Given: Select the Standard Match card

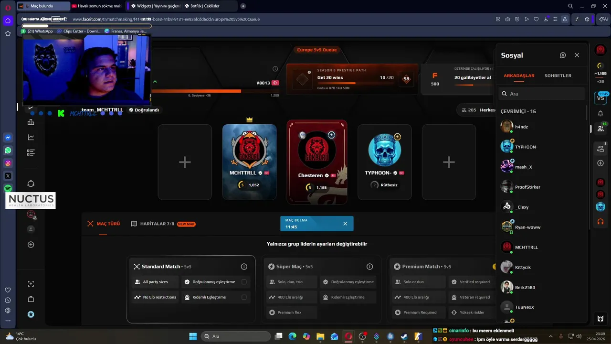Looking at the screenshot, I should pos(191,289).
